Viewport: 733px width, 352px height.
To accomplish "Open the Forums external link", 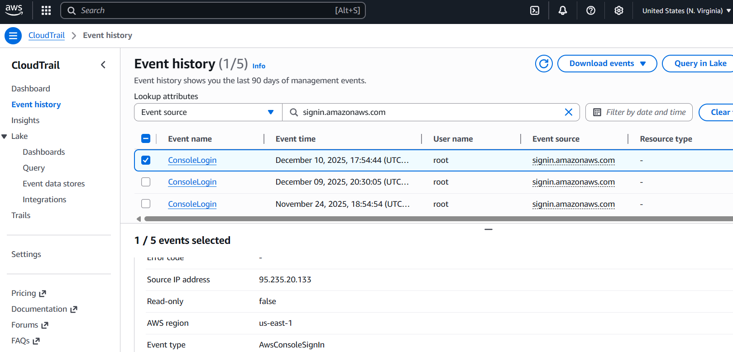I will (30, 325).
